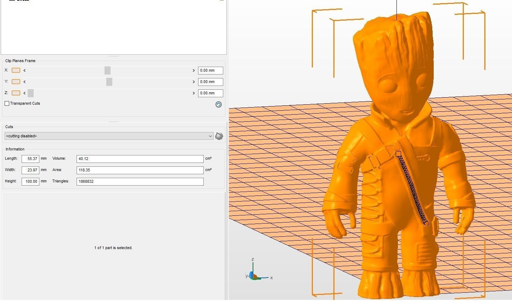Screen dimensions: 512x308
Task: Click the Width field showing 23.97
Action: click(30, 170)
